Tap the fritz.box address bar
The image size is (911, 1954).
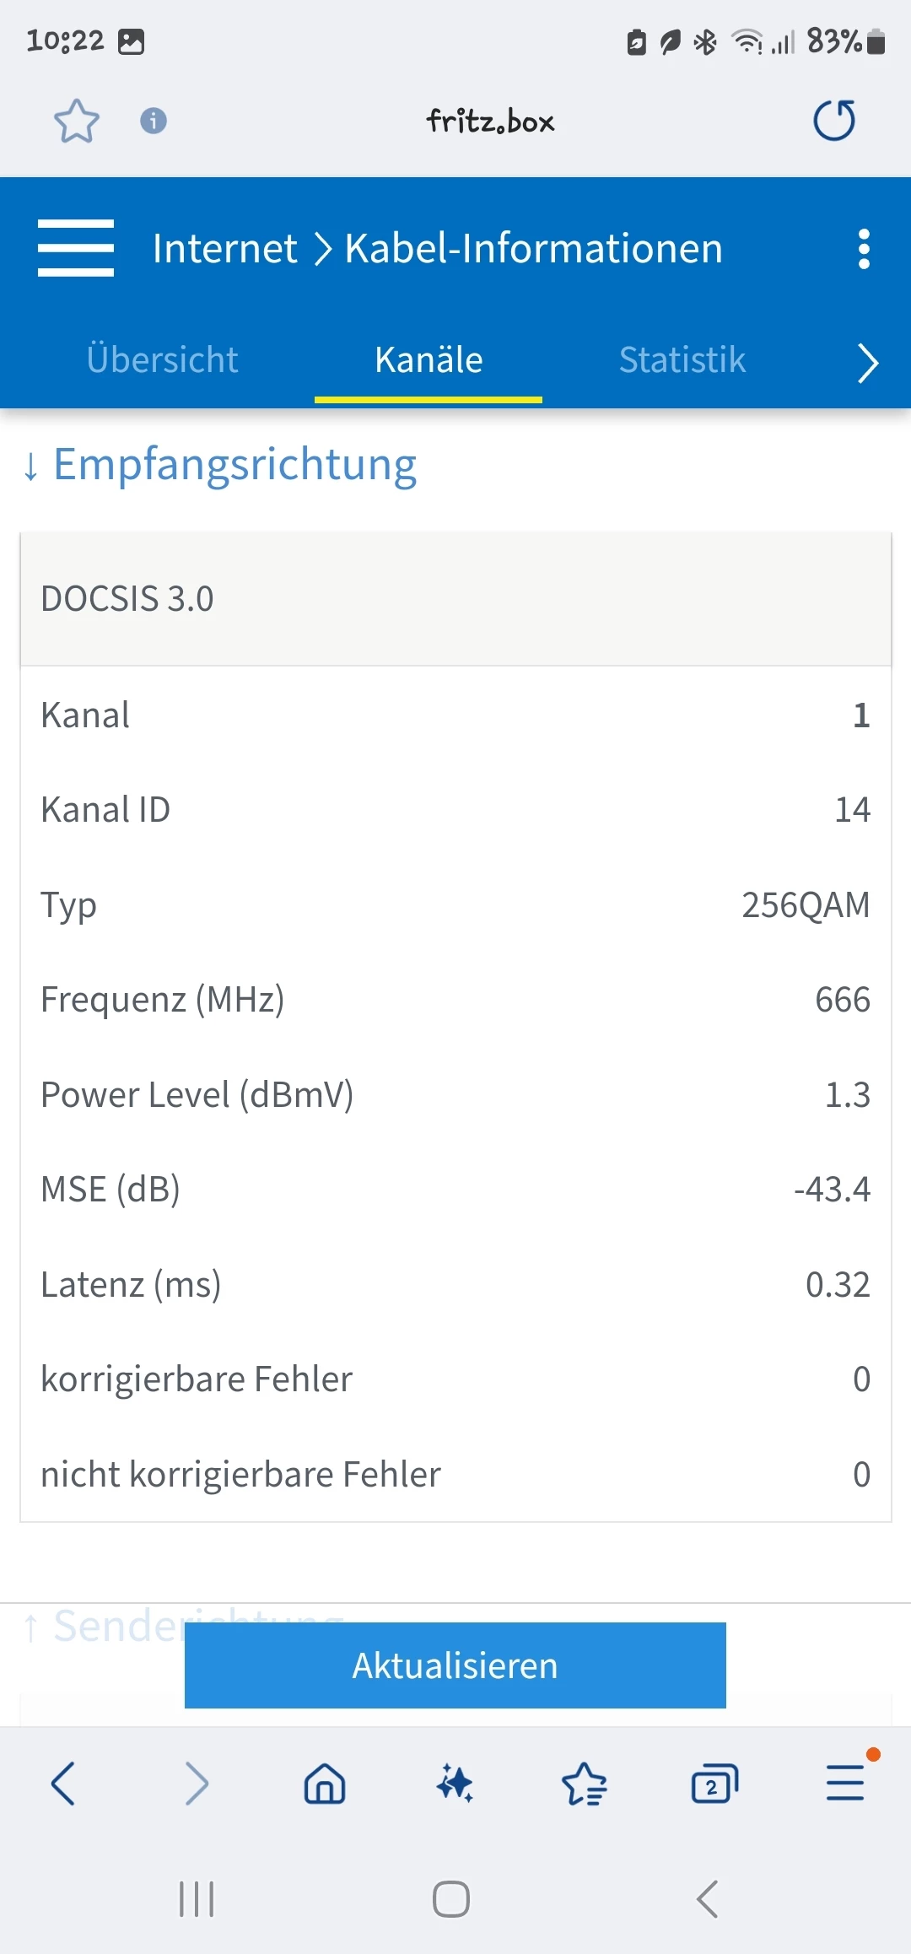click(x=489, y=121)
